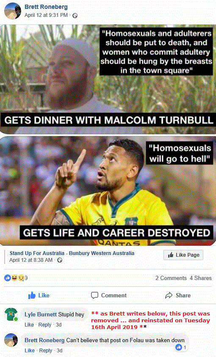Open the 2 Comments link
This screenshot has height=357, width=216.
click(171, 278)
